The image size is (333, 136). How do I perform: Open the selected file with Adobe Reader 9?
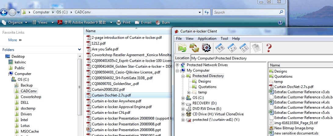tap(82, 22)
